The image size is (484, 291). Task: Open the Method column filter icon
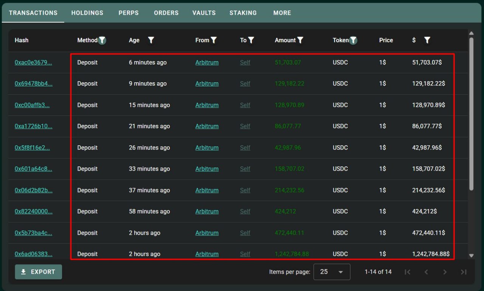point(102,40)
